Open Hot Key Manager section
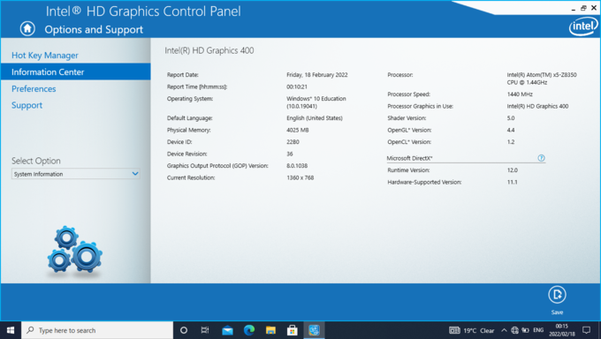601x339 pixels. (x=45, y=55)
